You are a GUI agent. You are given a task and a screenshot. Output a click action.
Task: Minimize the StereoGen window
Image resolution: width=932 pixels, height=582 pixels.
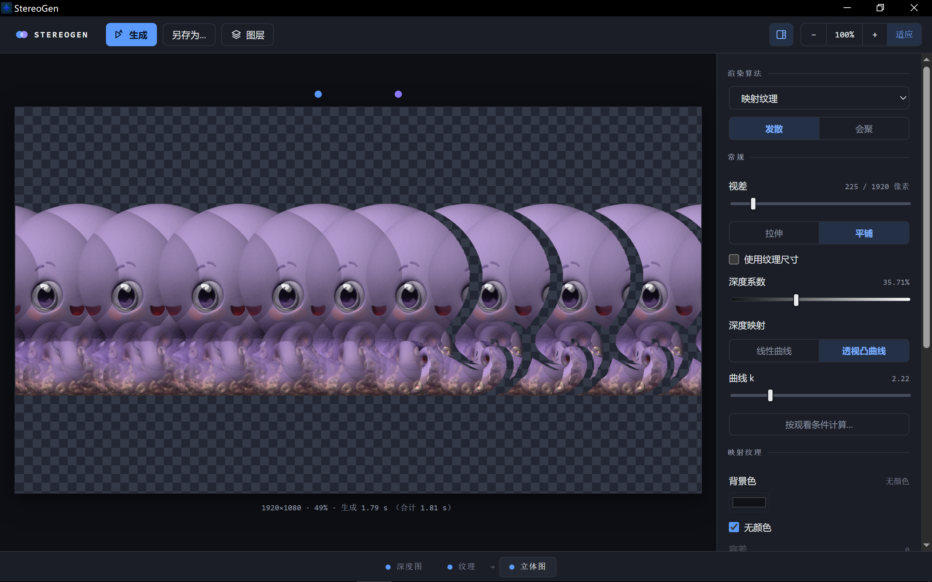coord(847,8)
